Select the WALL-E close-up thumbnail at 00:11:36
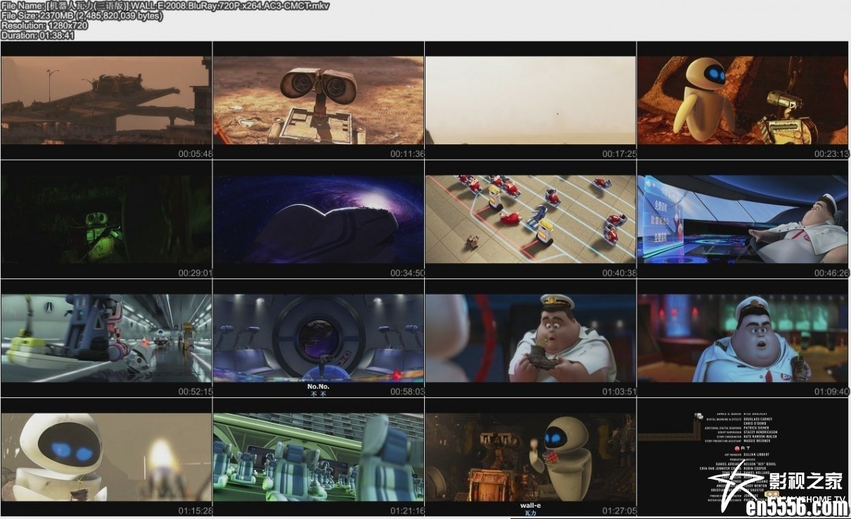Image resolution: width=851 pixels, height=519 pixels. [319, 101]
